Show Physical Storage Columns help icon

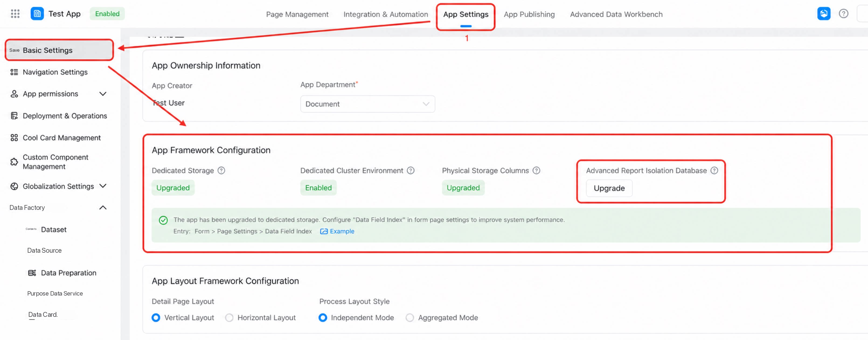tap(536, 171)
